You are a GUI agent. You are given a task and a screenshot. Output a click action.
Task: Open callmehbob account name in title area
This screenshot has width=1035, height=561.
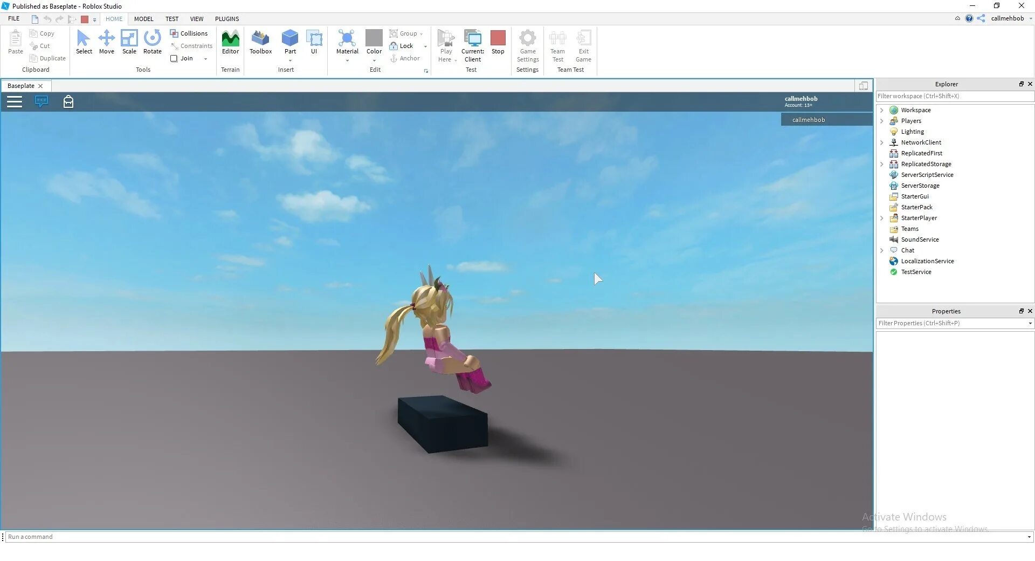pos(1007,18)
